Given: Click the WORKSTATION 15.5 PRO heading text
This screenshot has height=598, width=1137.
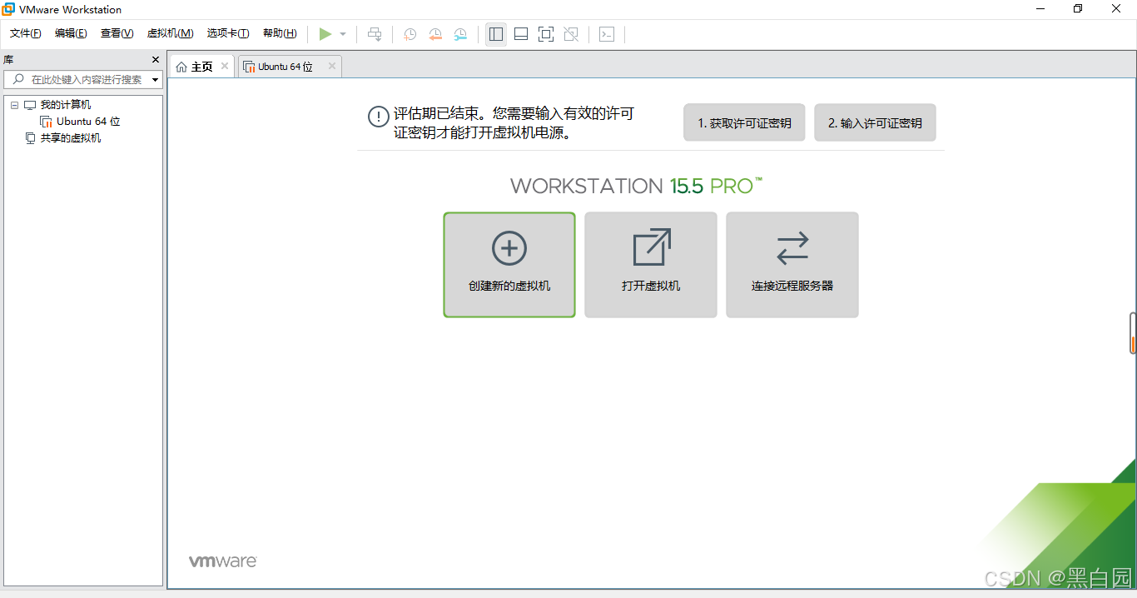Looking at the screenshot, I should pos(637,186).
